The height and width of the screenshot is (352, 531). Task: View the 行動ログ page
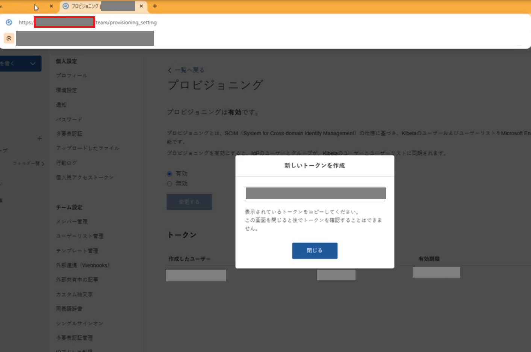67,163
